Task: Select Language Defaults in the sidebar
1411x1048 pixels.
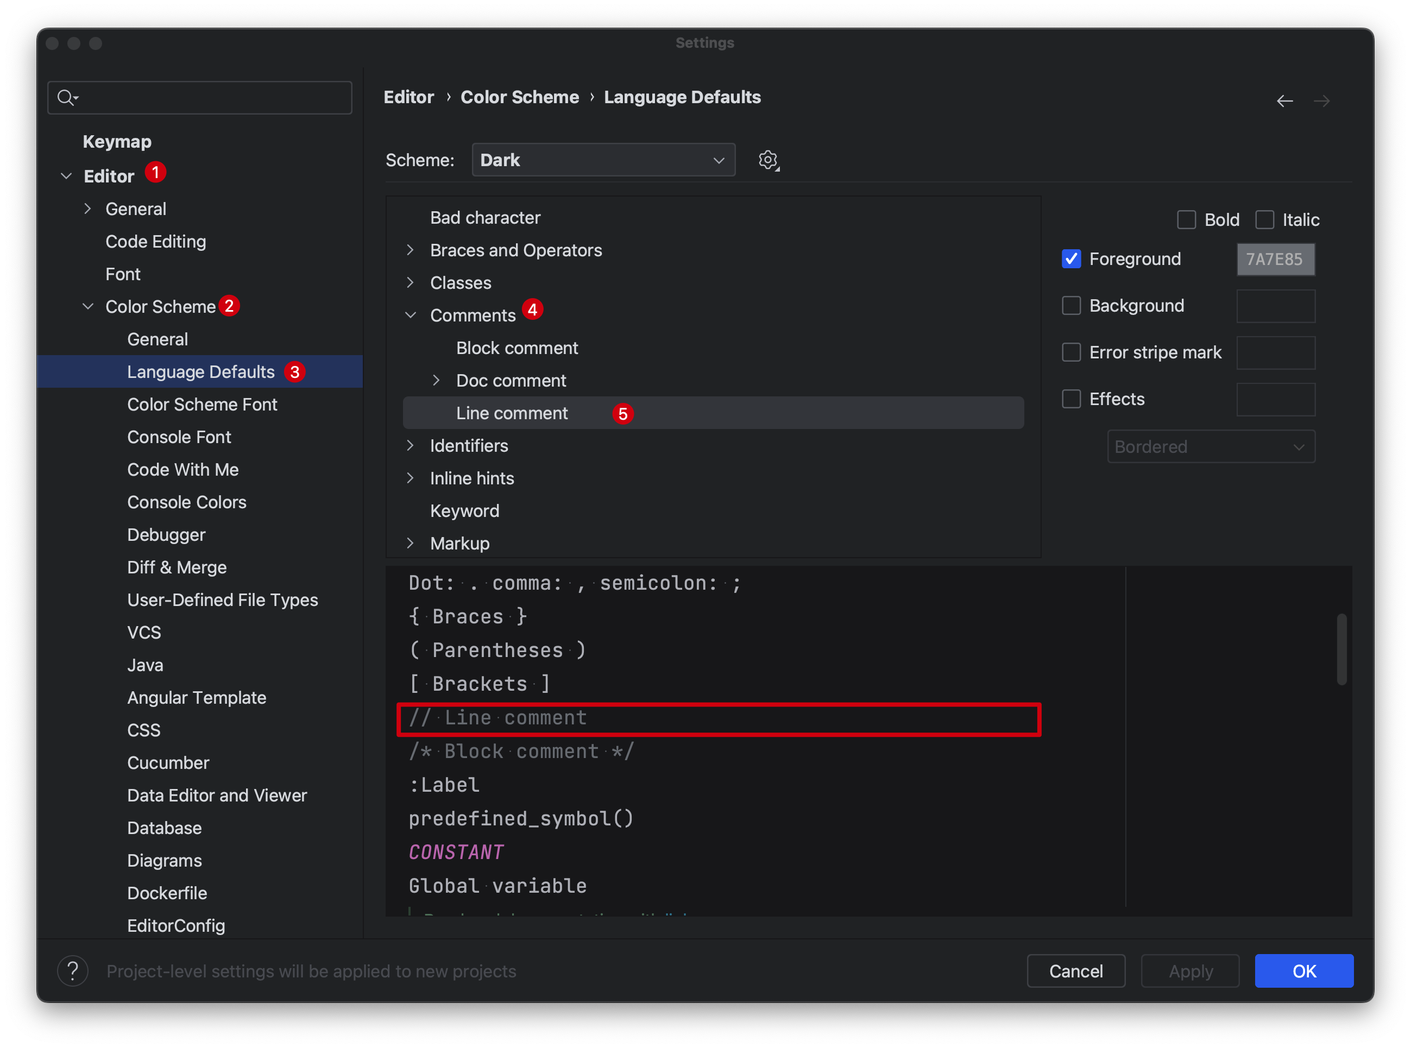Action: (x=200, y=372)
